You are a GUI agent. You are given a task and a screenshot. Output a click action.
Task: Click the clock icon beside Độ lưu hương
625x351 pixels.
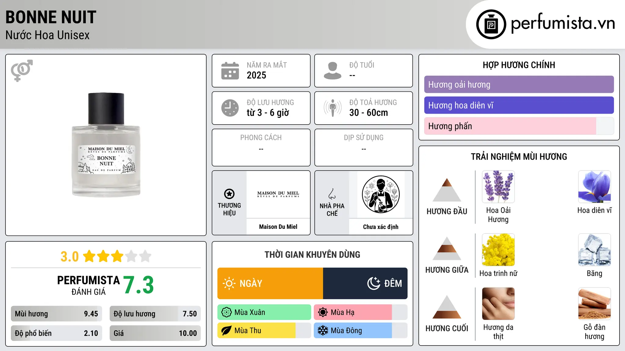coord(230,108)
